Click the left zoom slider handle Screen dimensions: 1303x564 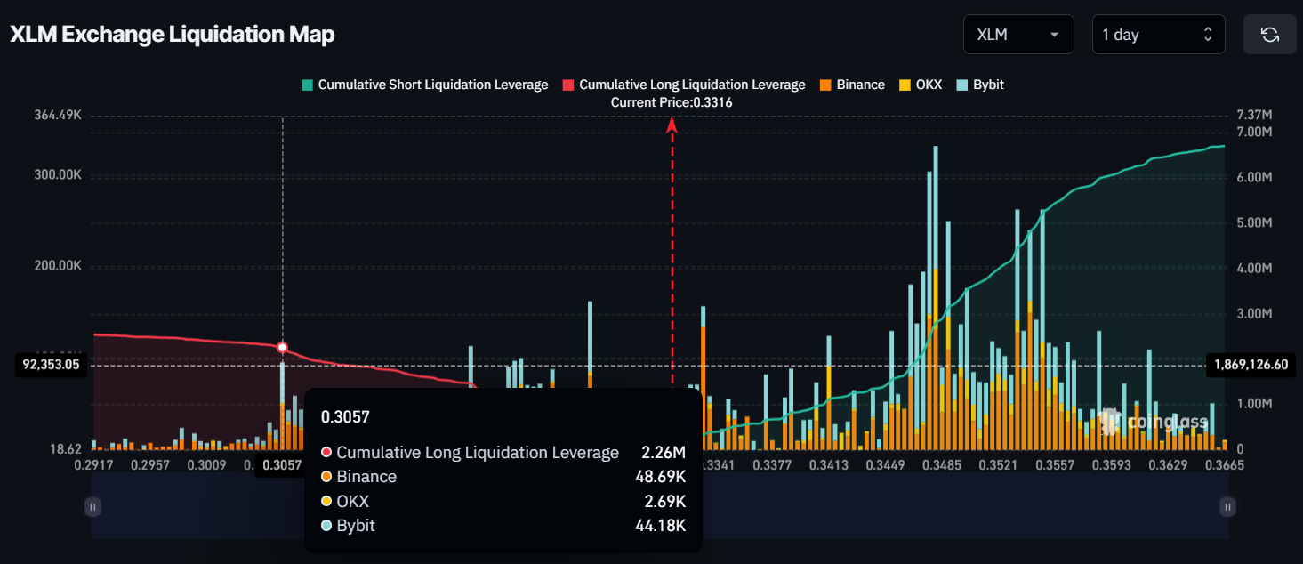(x=92, y=506)
